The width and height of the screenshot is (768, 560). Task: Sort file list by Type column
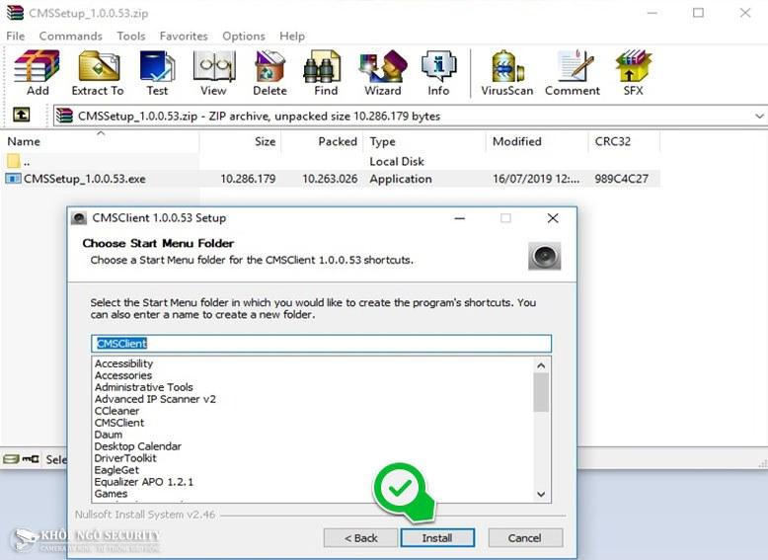424,141
